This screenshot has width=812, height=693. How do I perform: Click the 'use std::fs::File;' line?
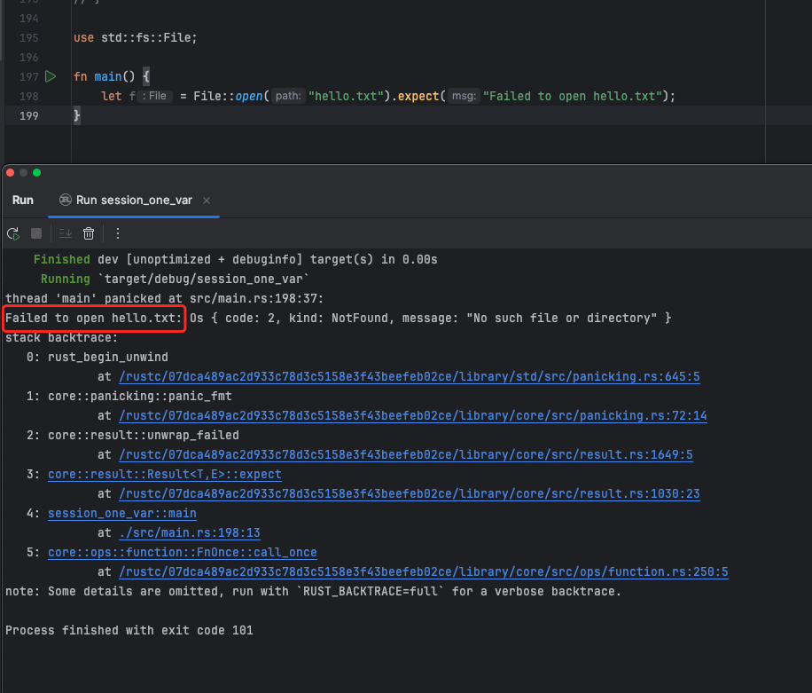[135, 38]
